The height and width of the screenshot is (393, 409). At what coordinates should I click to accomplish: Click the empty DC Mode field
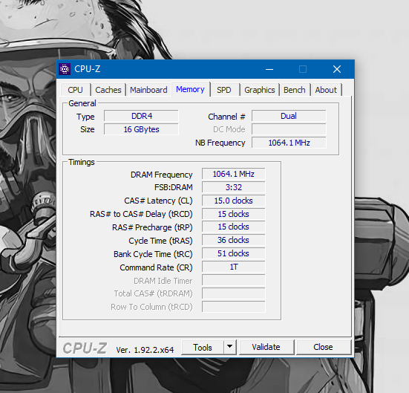pyautogui.click(x=289, y=129)
